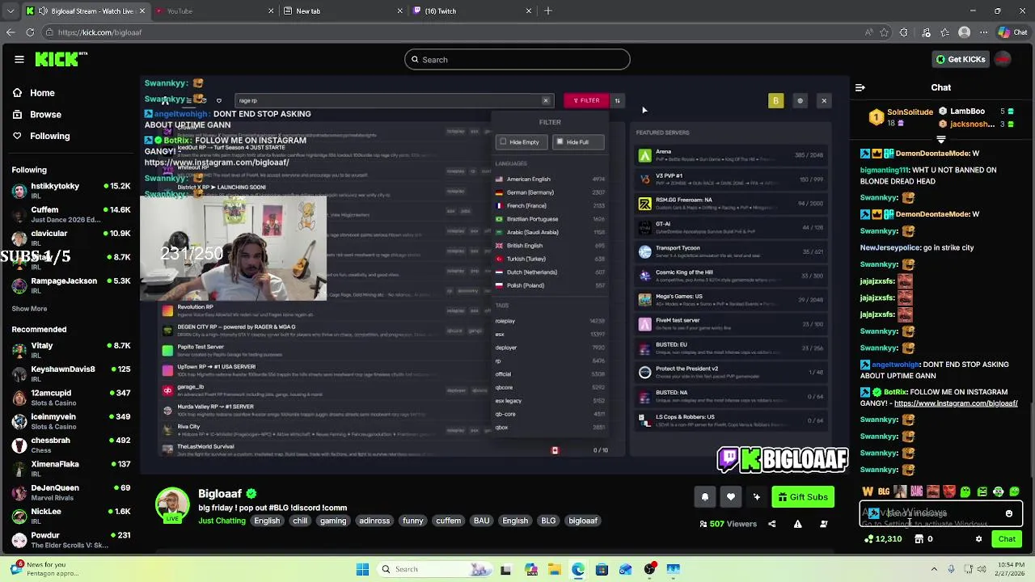Open Microsoft Store from taskbar
Image resolution: width=1035 pixels, height=582 pixels.
(x=602, y=569)
